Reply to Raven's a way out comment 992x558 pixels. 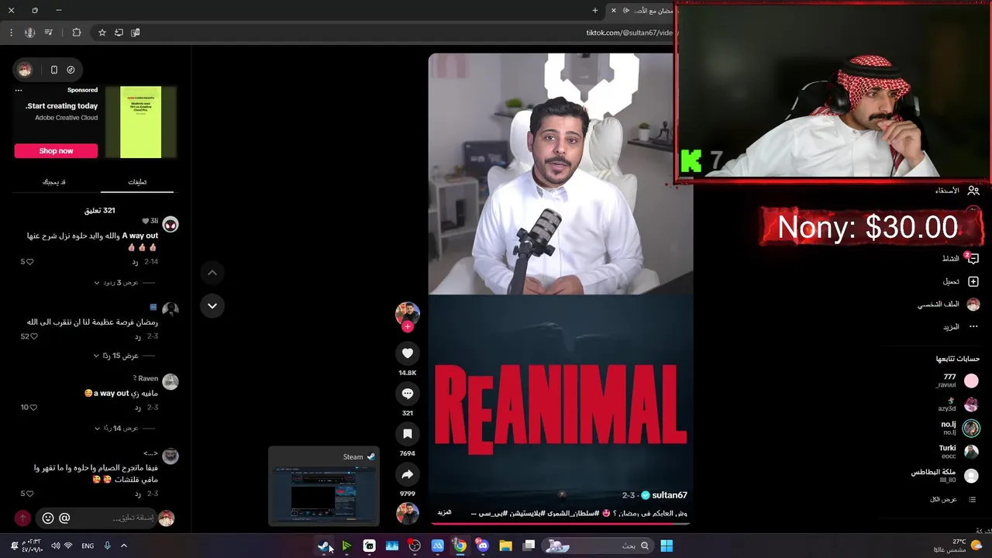pyautogui.click(x=138, y=407)
